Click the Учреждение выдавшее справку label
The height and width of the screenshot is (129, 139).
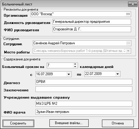[37, 97]
